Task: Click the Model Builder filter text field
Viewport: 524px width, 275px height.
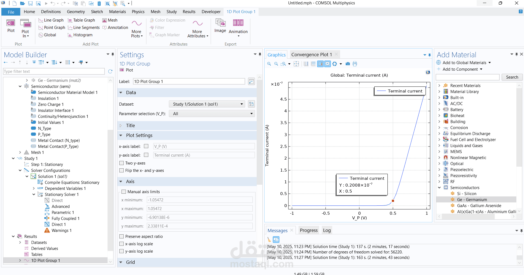Action: click(54, 71)
